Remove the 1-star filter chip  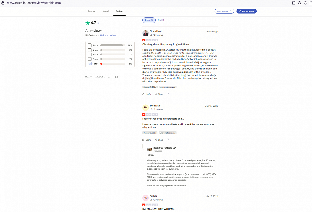pos(152,20)
